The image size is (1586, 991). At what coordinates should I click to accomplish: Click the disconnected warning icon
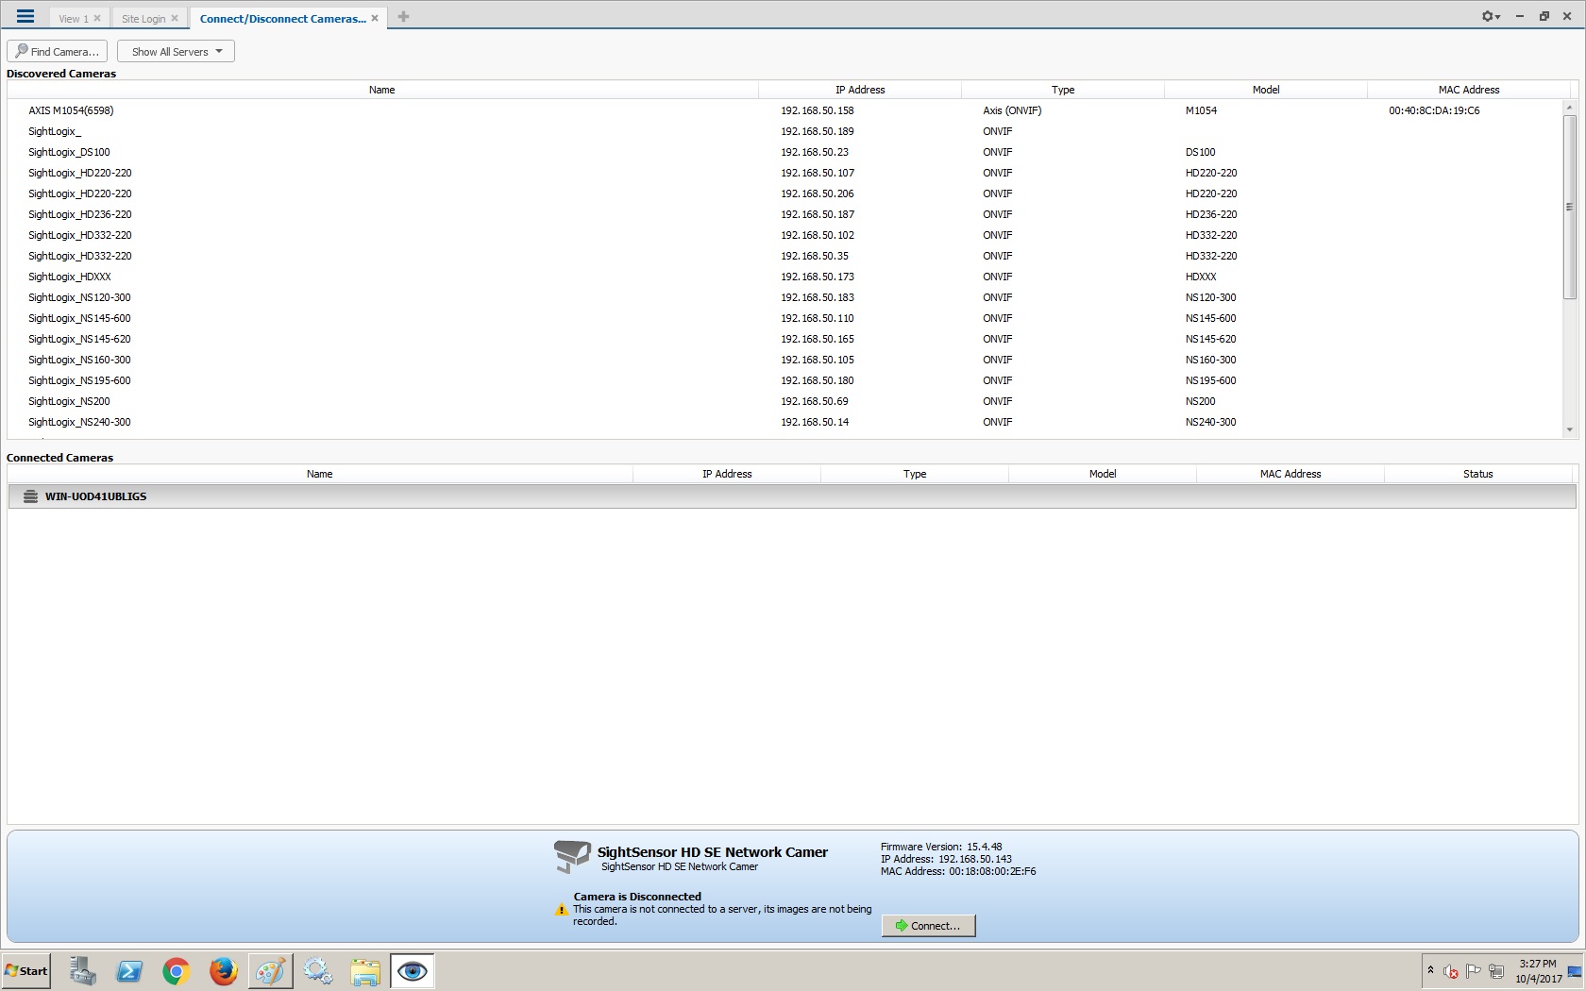coord(562,911)
